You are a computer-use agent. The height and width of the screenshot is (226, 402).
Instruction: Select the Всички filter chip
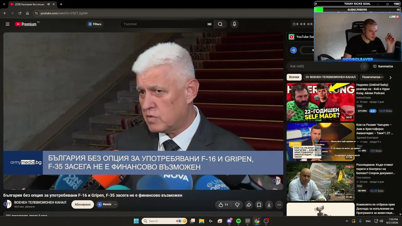(294, 77)
